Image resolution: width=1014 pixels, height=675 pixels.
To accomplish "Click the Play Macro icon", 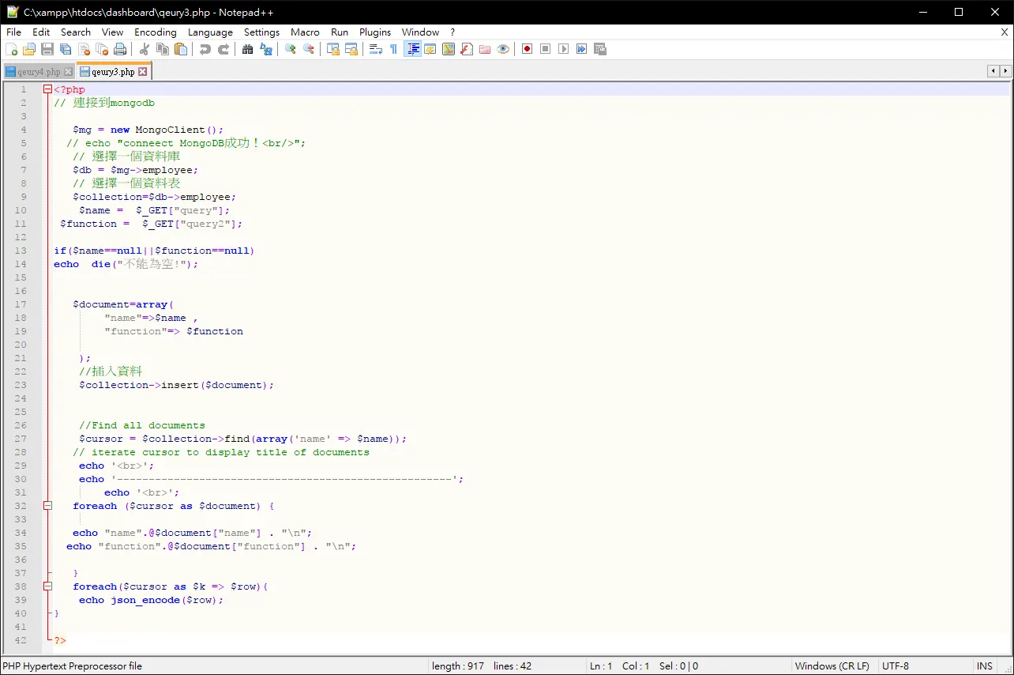I will [563, 49].
